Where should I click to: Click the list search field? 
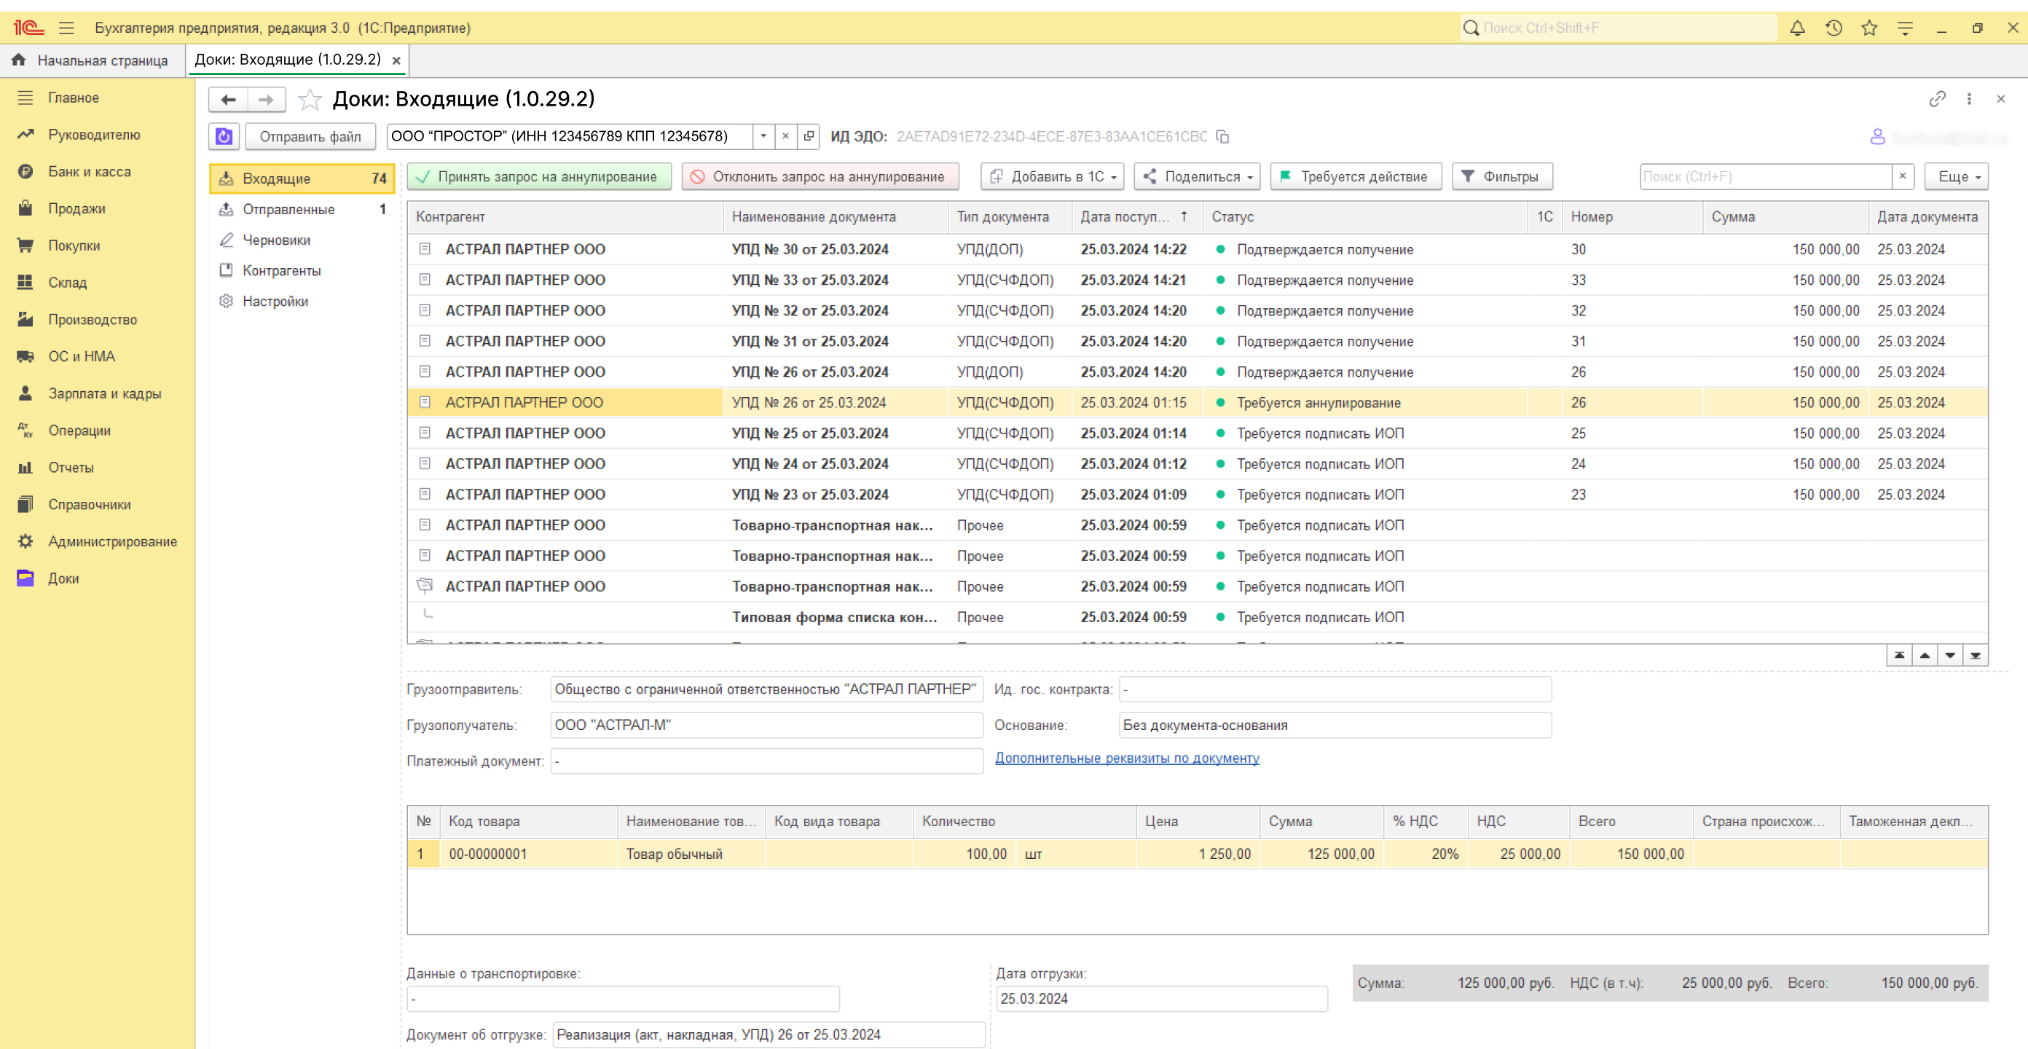(x=1764, y=176)
